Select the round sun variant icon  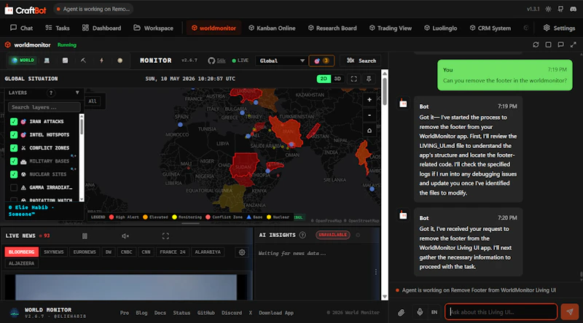120,61
